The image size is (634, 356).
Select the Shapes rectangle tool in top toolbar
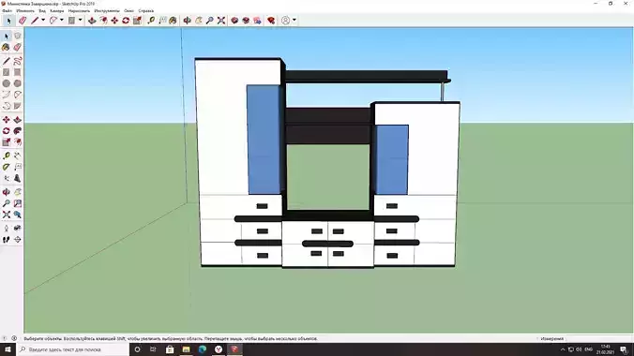(x=71, y=21)
